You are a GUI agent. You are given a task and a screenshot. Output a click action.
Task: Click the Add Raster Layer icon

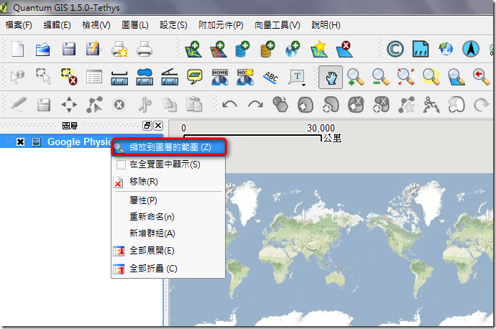click(219, 50)
